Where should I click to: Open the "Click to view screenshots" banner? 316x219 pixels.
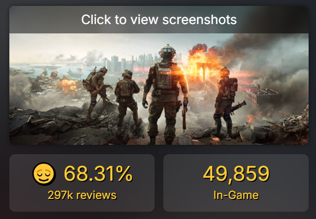[159, 20]
